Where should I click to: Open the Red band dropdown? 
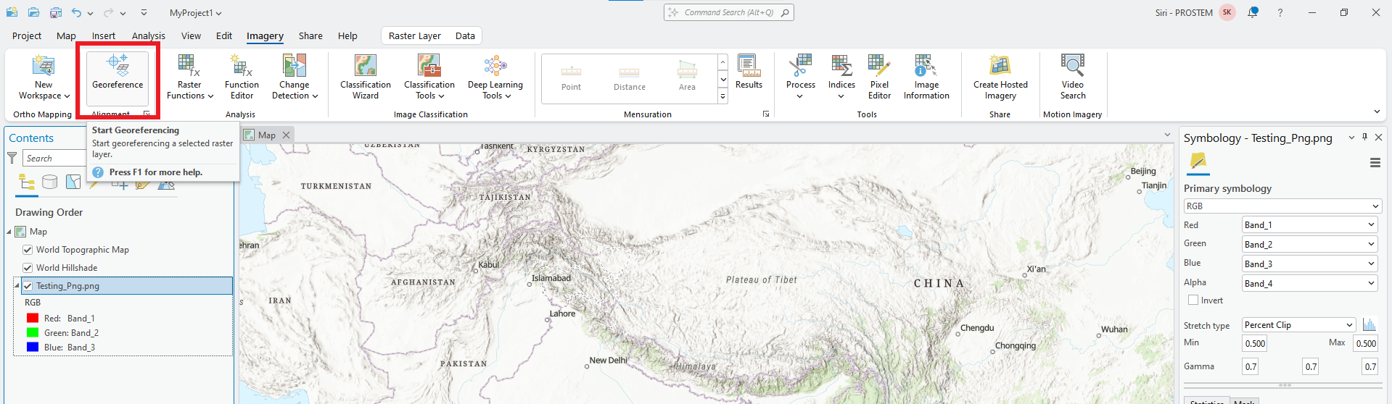coord(1309,225)
